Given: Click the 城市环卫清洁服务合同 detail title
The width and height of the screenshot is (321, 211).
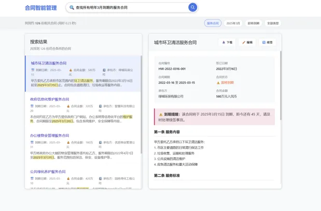Looking at the screenshot, I should click(175, 43).
